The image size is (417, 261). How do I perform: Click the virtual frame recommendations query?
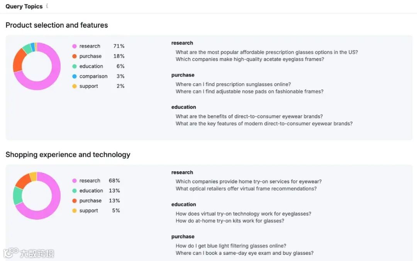[x=246, y=189]
